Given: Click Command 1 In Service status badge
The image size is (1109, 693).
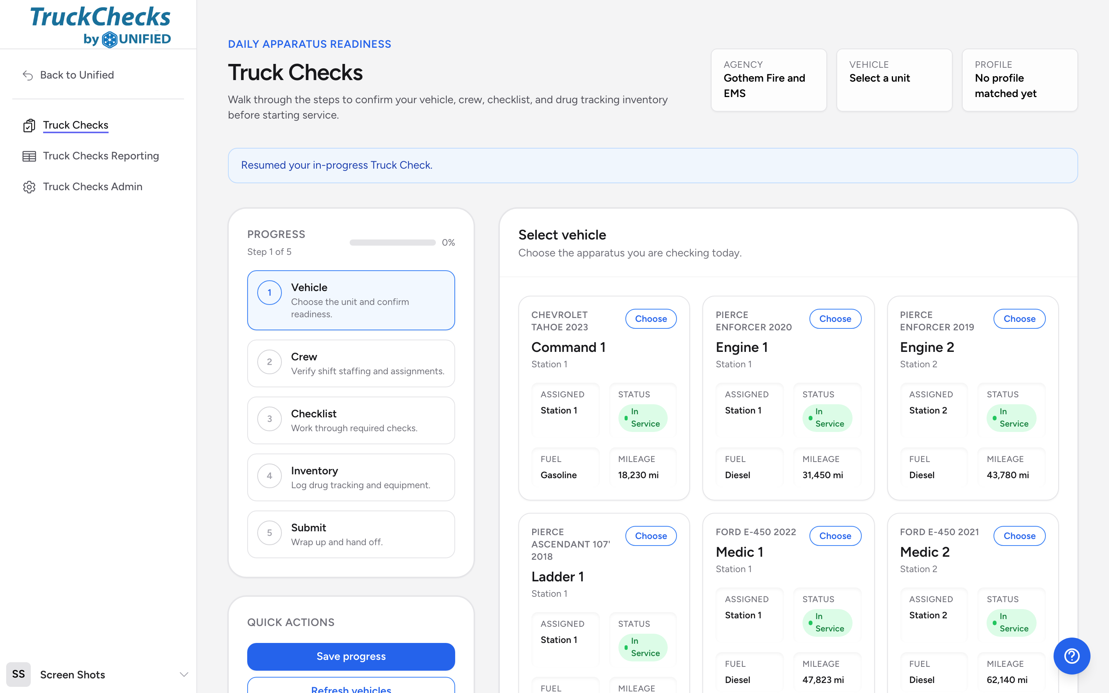Looking at the screenshot, I should click(642, 418).
